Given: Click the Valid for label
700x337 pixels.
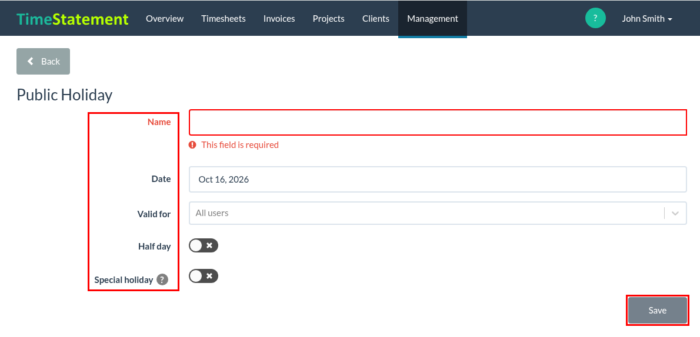Looking at the screenshot, I should [154, 214].
